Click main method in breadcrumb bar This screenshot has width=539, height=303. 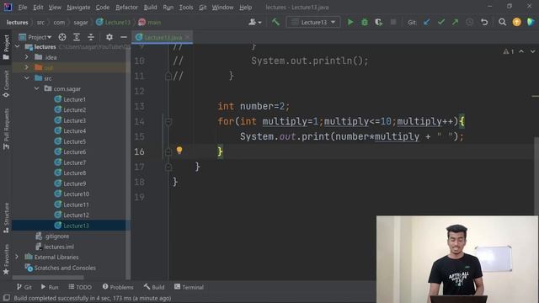click(x=150, y=23)
